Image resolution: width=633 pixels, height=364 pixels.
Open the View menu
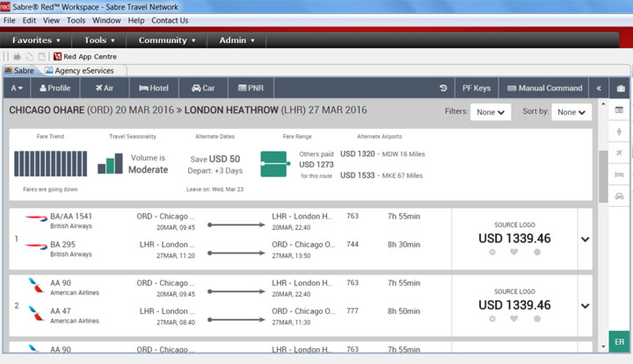pyautogui.click(x=51, y=20)
